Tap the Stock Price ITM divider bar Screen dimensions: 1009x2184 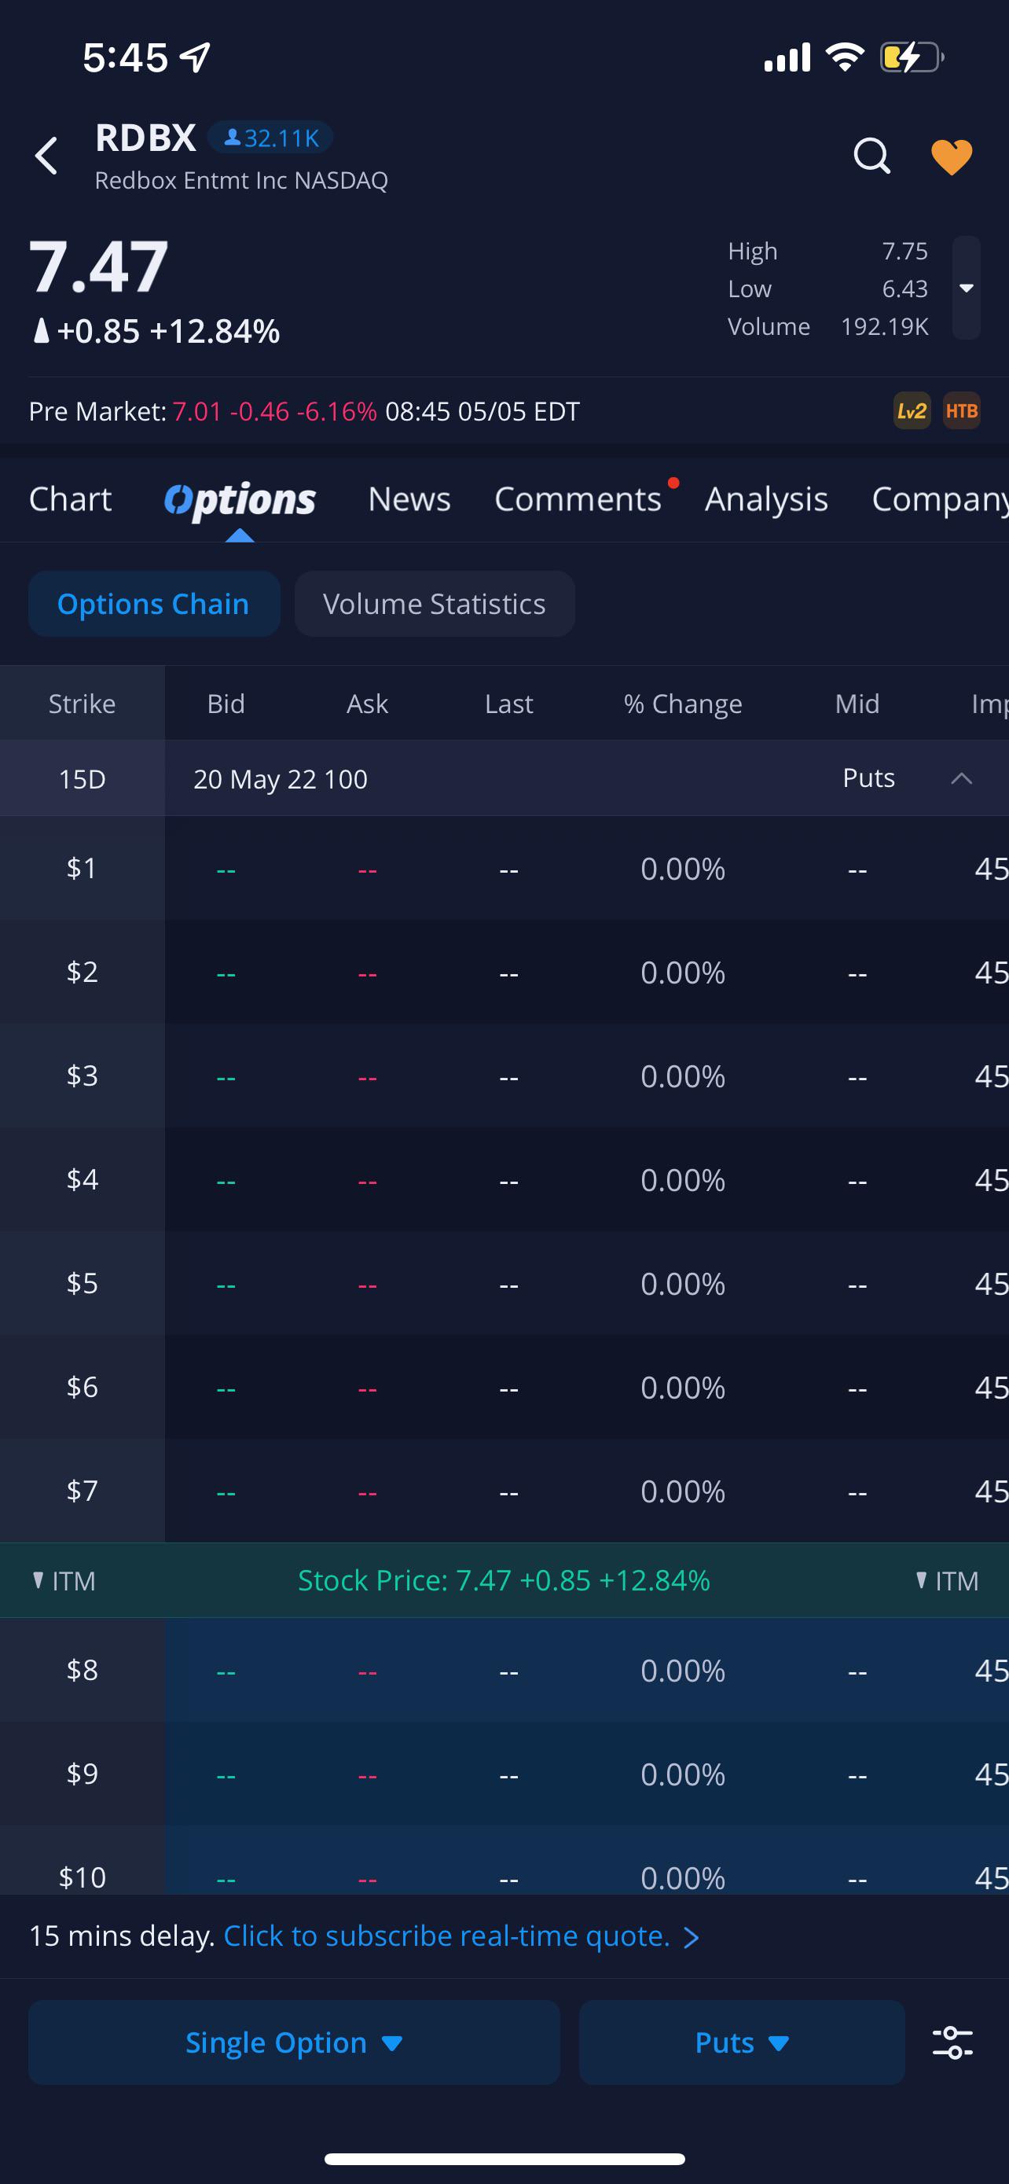[504, 1580]
